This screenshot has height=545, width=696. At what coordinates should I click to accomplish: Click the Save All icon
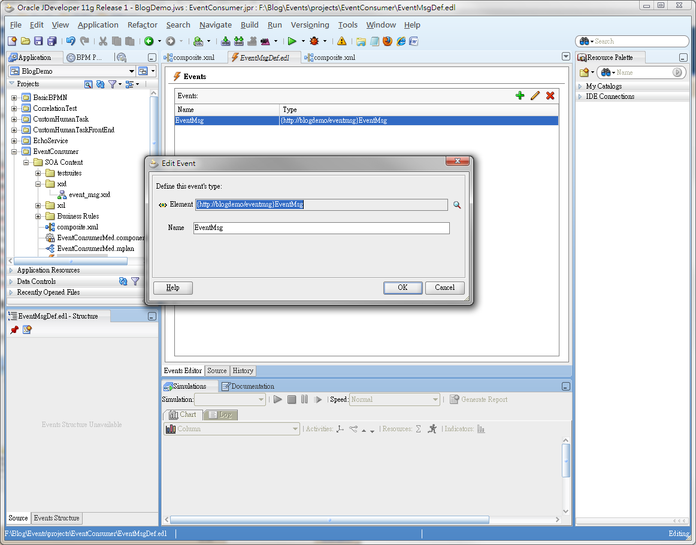coord(52,41)
